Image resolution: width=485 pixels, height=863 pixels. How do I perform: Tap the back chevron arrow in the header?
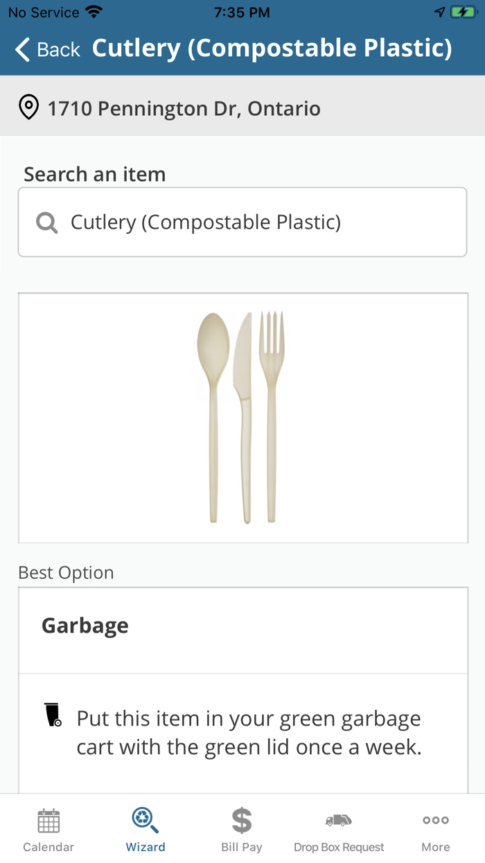click(x=21, y=49)
